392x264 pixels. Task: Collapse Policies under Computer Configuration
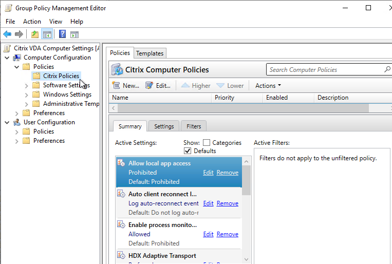(17, 67)
